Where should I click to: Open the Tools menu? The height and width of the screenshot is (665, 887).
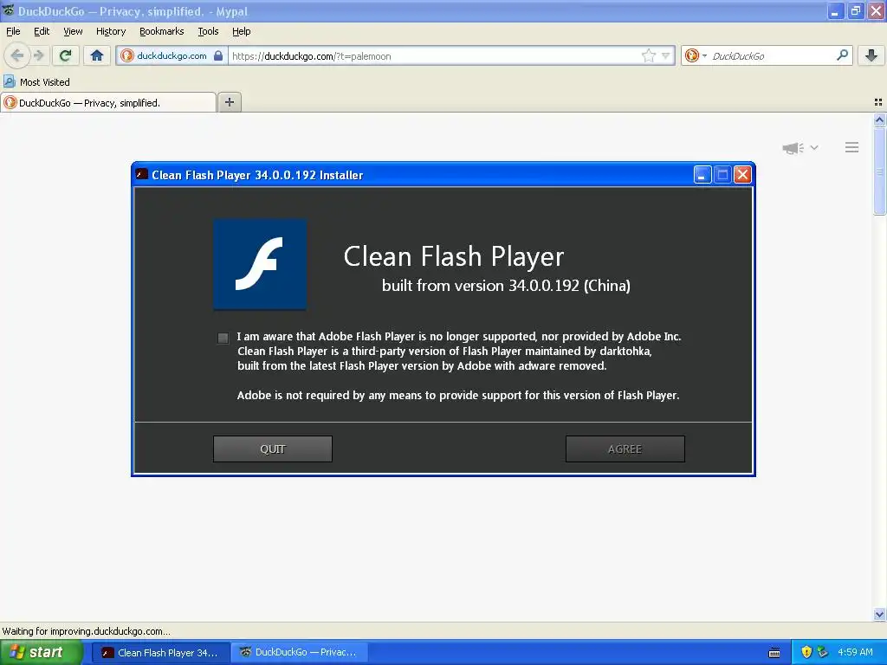(208, 31)
